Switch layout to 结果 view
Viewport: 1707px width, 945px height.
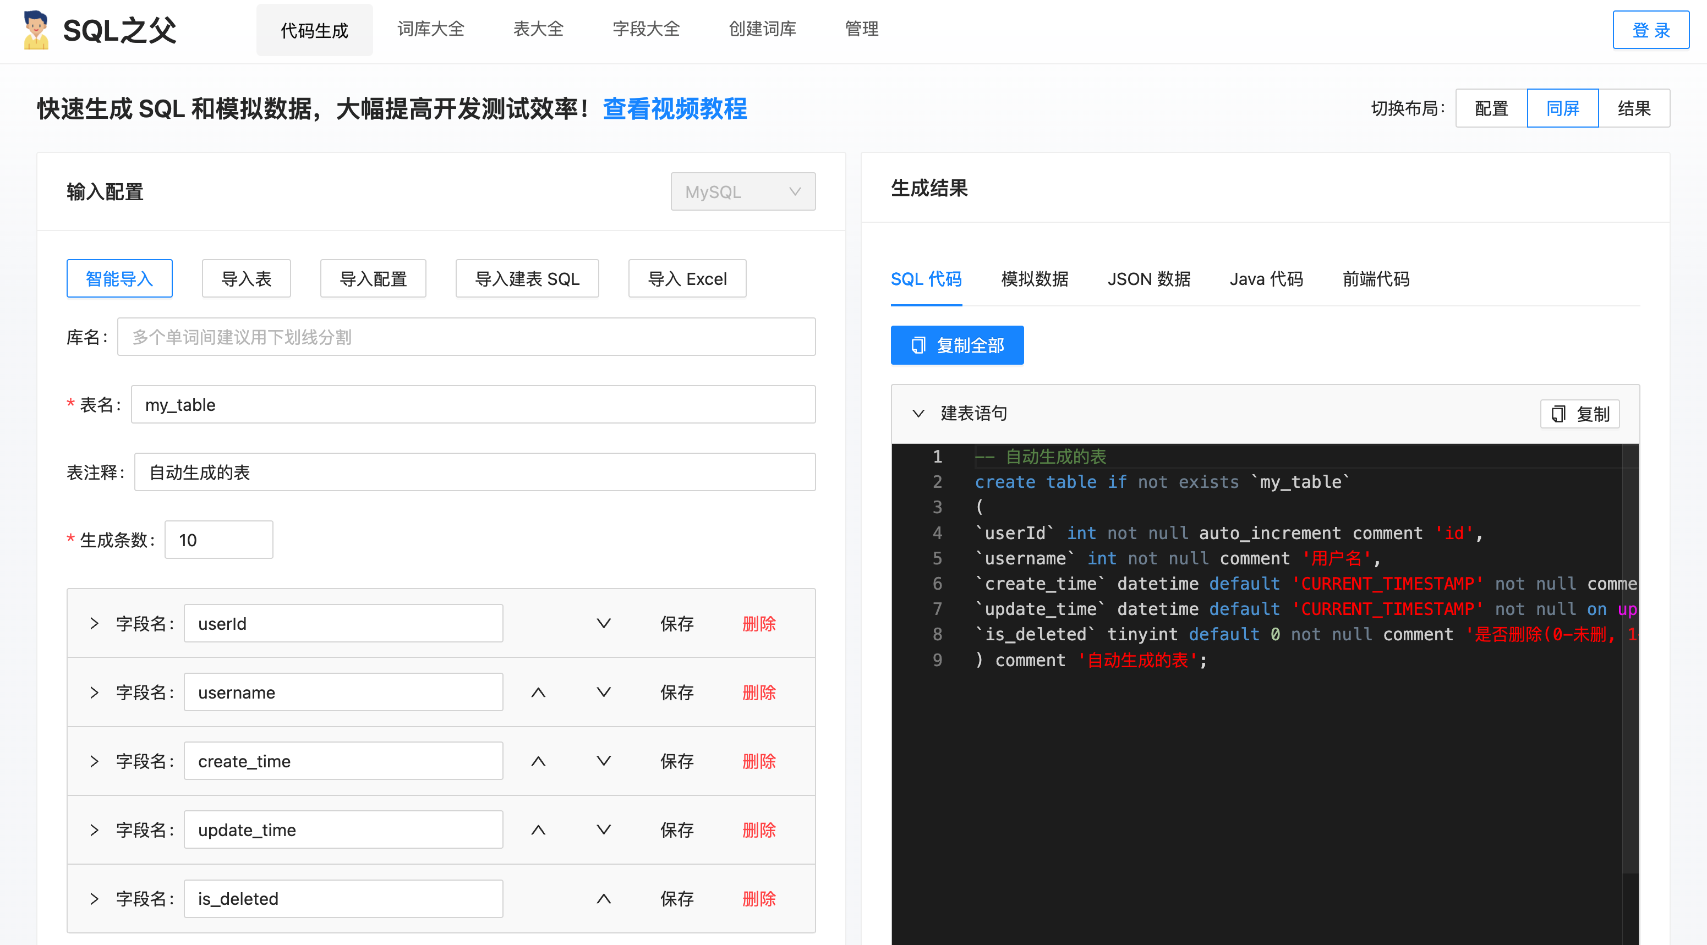click(1633, 108)
